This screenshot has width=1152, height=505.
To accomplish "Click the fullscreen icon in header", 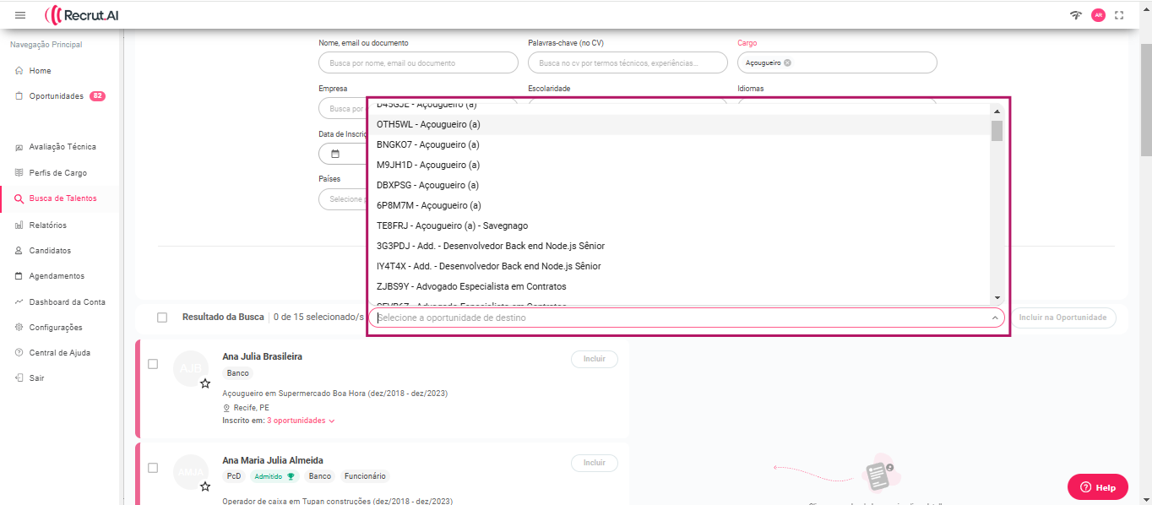I will (1119, 15).
